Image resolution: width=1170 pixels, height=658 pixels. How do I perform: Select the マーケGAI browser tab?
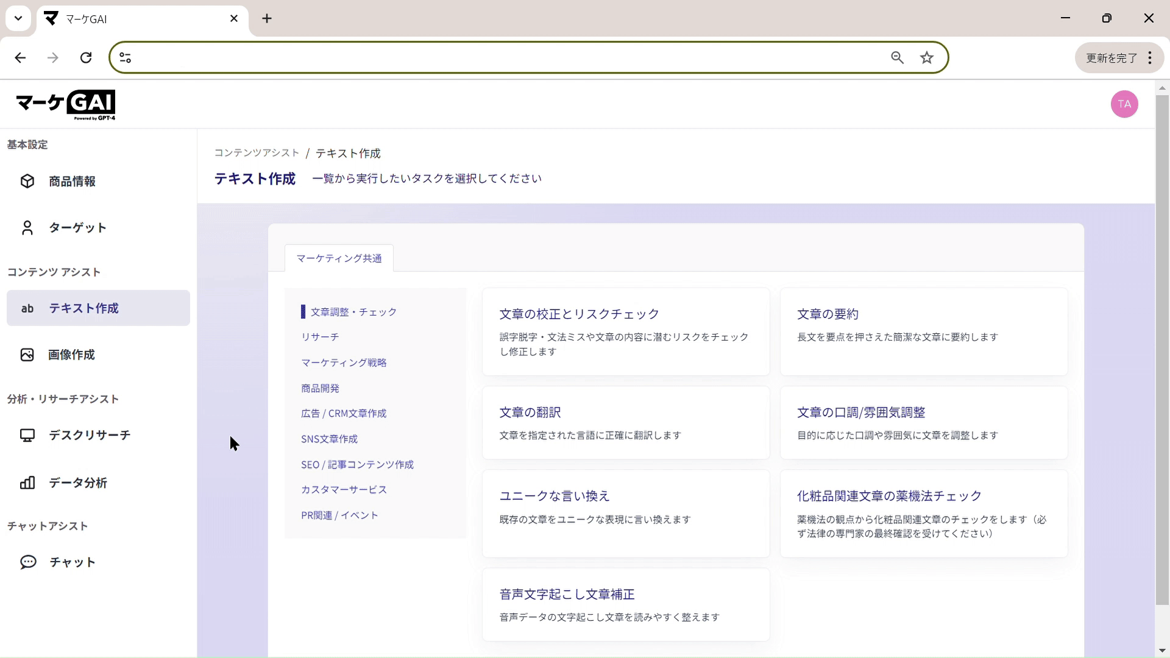click(143, 19)
